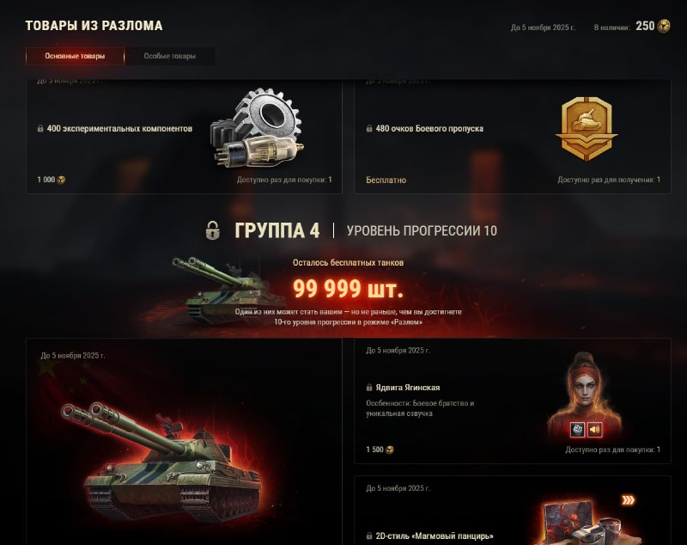Click the gold Battle Pass badge icon
This screenshot has width=687, height=545.
(x=587, y=129)
